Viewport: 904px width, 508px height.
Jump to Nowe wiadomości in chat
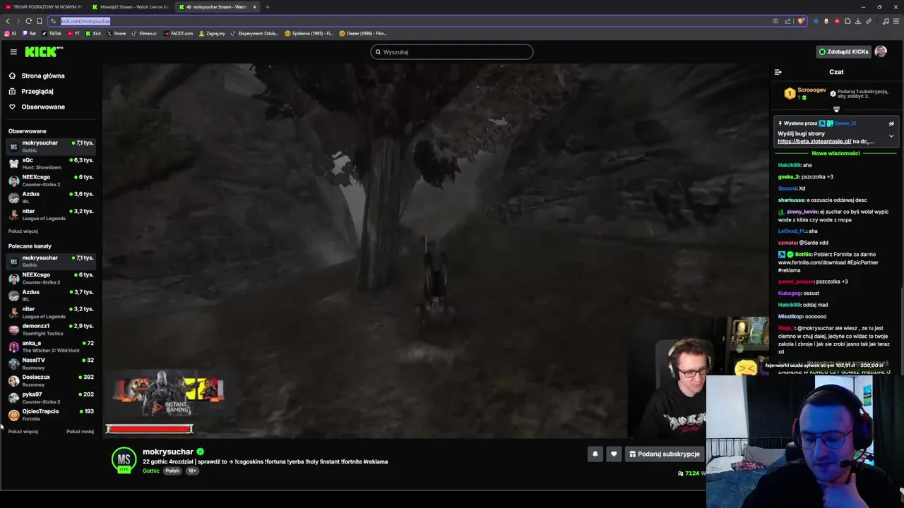835,153
